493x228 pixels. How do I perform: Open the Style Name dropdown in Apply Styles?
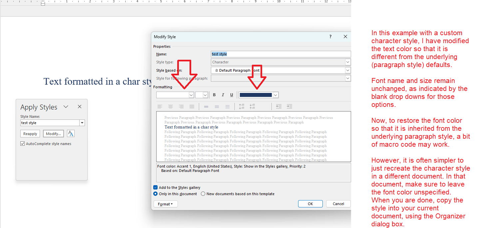click(82, 123)
